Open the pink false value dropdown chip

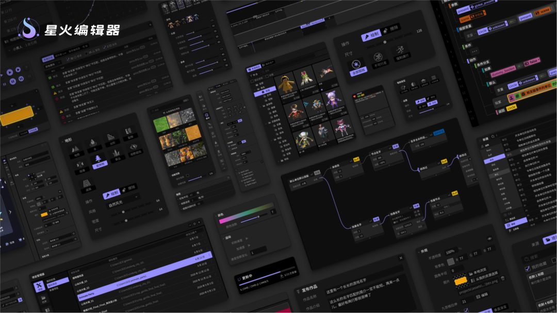click(532, 62)
